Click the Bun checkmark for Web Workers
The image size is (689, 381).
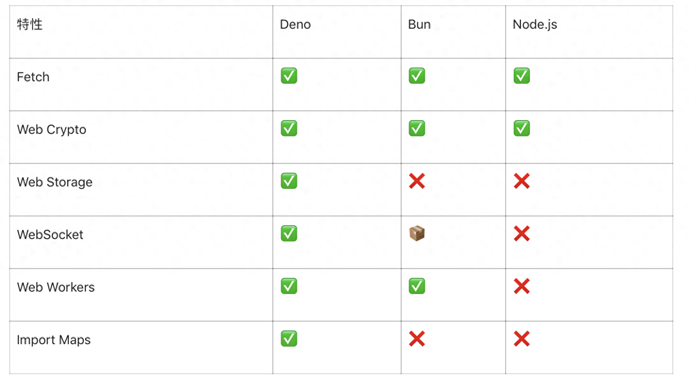click(x=417, y=286)
